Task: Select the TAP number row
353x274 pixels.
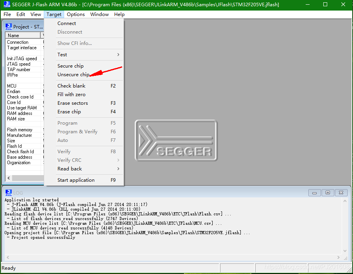Action: point(25,70)
